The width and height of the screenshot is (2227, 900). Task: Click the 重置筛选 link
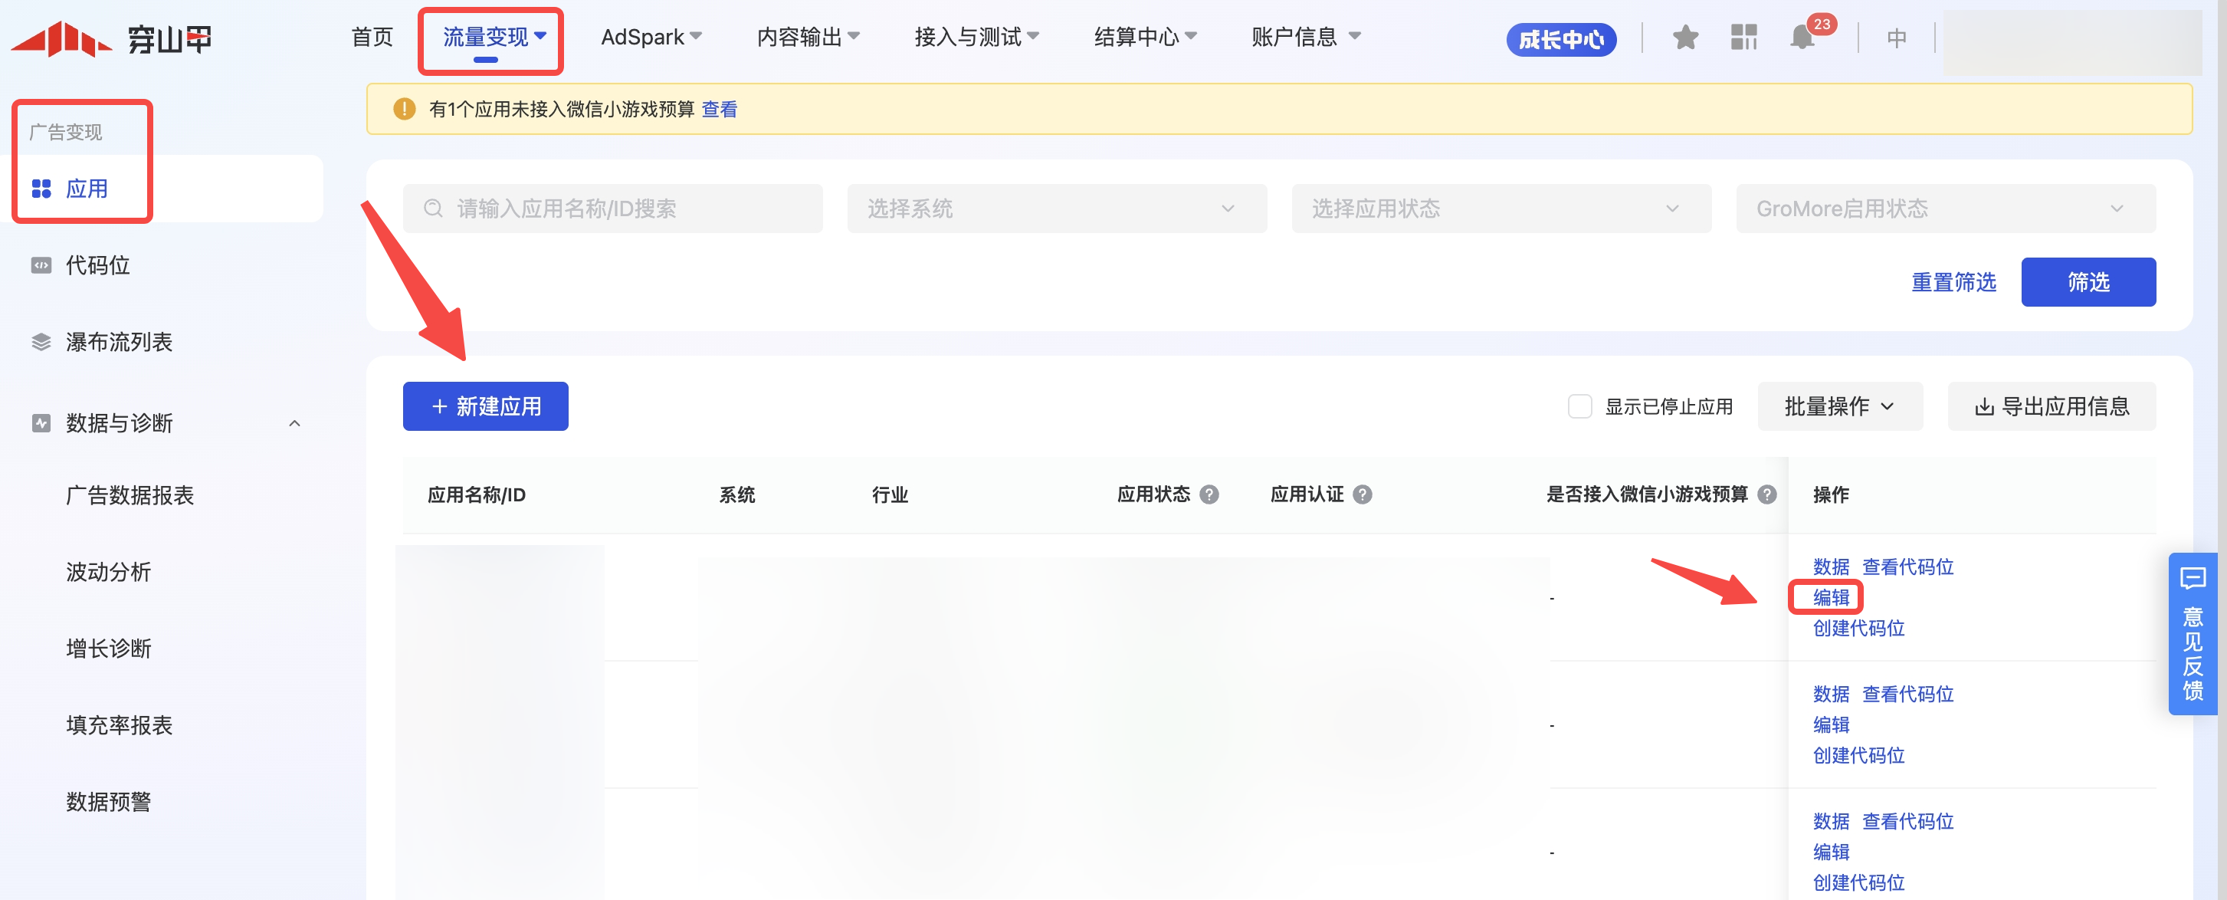pos(1953,282)
